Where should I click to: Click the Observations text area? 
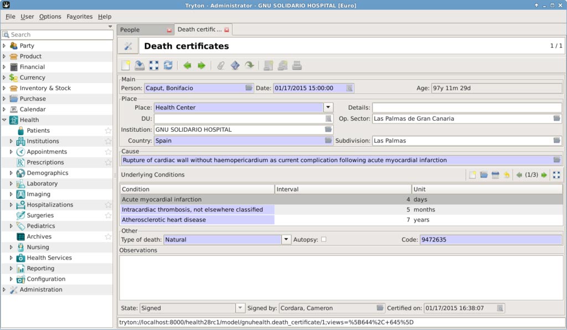point(341,277)
